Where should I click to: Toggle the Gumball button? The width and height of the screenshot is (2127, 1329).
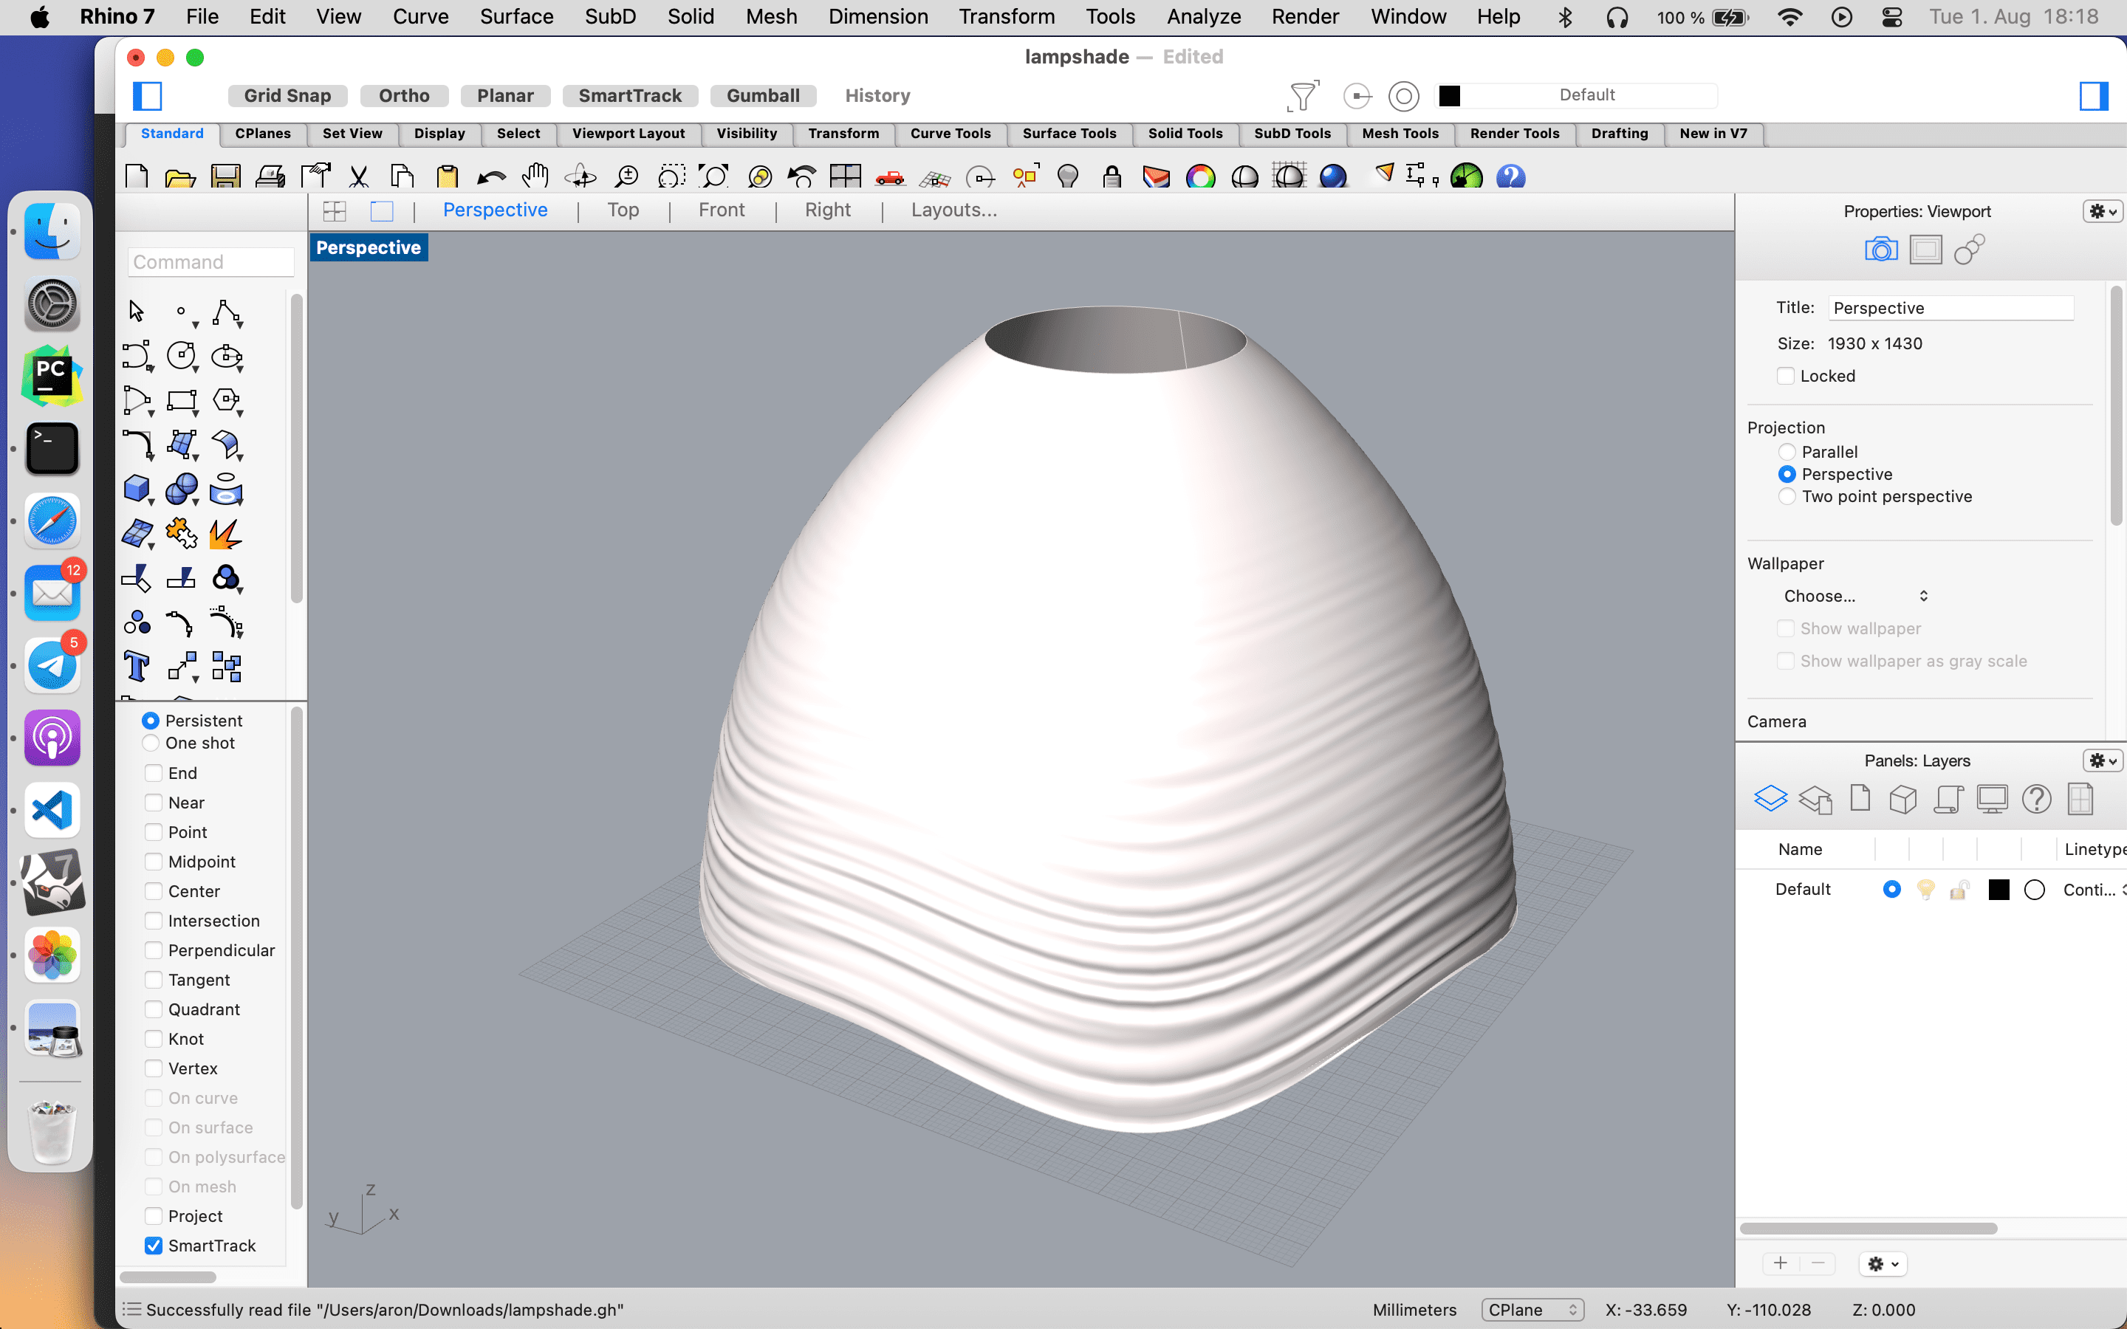coord(762,96)
